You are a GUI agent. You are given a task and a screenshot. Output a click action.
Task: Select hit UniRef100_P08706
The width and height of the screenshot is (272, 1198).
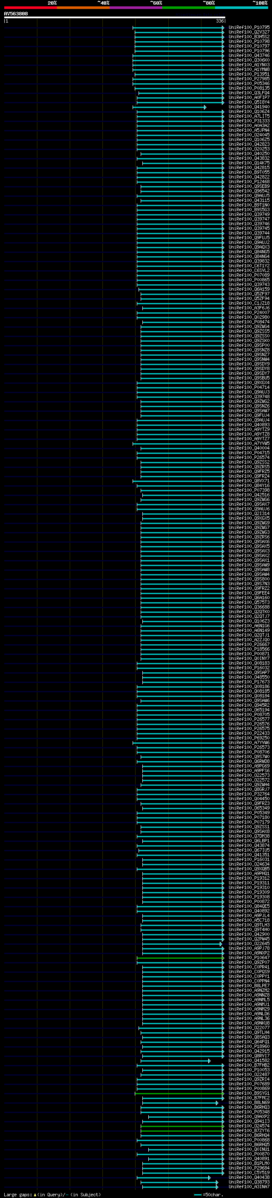tap(249, 752)
